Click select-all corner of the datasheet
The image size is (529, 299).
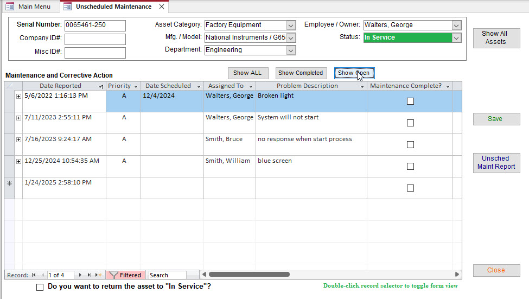click(x=9, y=86)
